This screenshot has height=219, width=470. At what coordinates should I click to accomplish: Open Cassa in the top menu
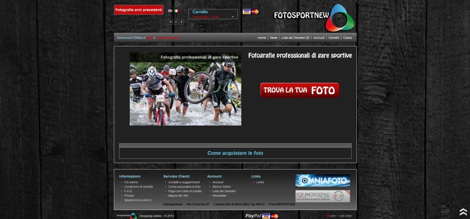click(x=347, y=38)
